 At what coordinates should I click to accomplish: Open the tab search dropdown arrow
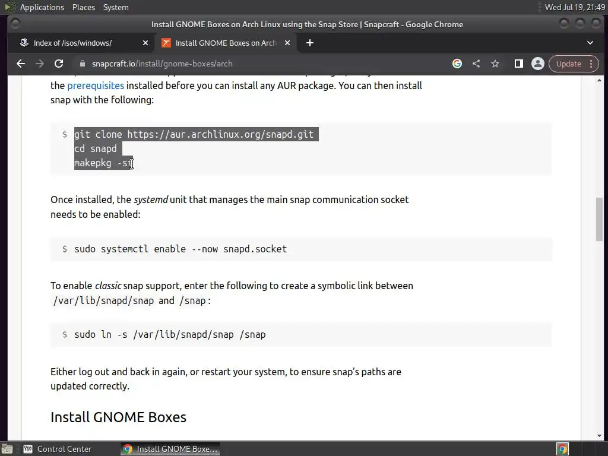pyautogui.click(x=590, y=43)
